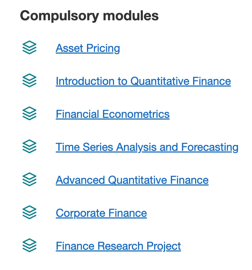Viewport: 252px width, 270px height.
Task: Open Introduction to Quantitative Finance link
Action: [x=143, y=81]
